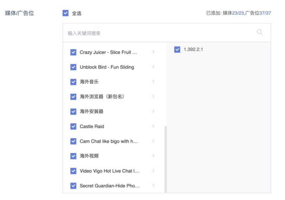Uncheck the Video Vigo Hot Live Chat checkbox
Image resolution: width=285 pixels, height=200 pixels.
[73, 171]
